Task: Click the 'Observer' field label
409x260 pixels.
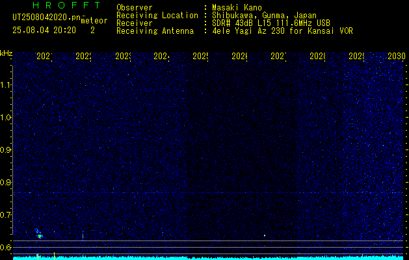Action: (135, 8)
